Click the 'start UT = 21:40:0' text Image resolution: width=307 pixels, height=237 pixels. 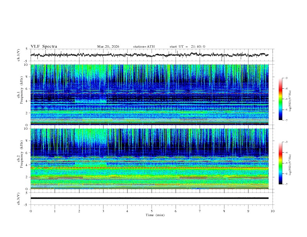[187, 46]
